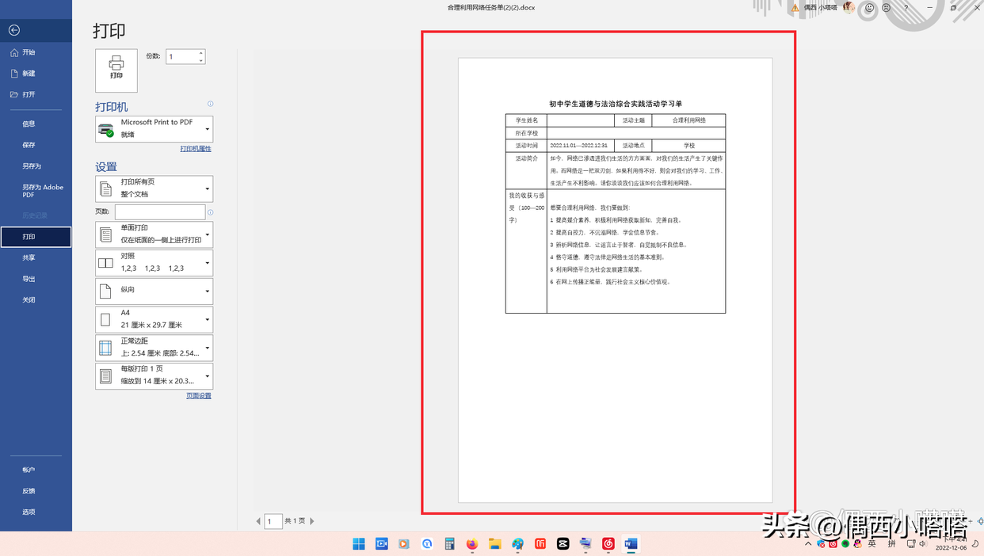This screenshot has height=556, width=984.
Task: Select the 打印 sidebar tab
Action: point(36,237)
